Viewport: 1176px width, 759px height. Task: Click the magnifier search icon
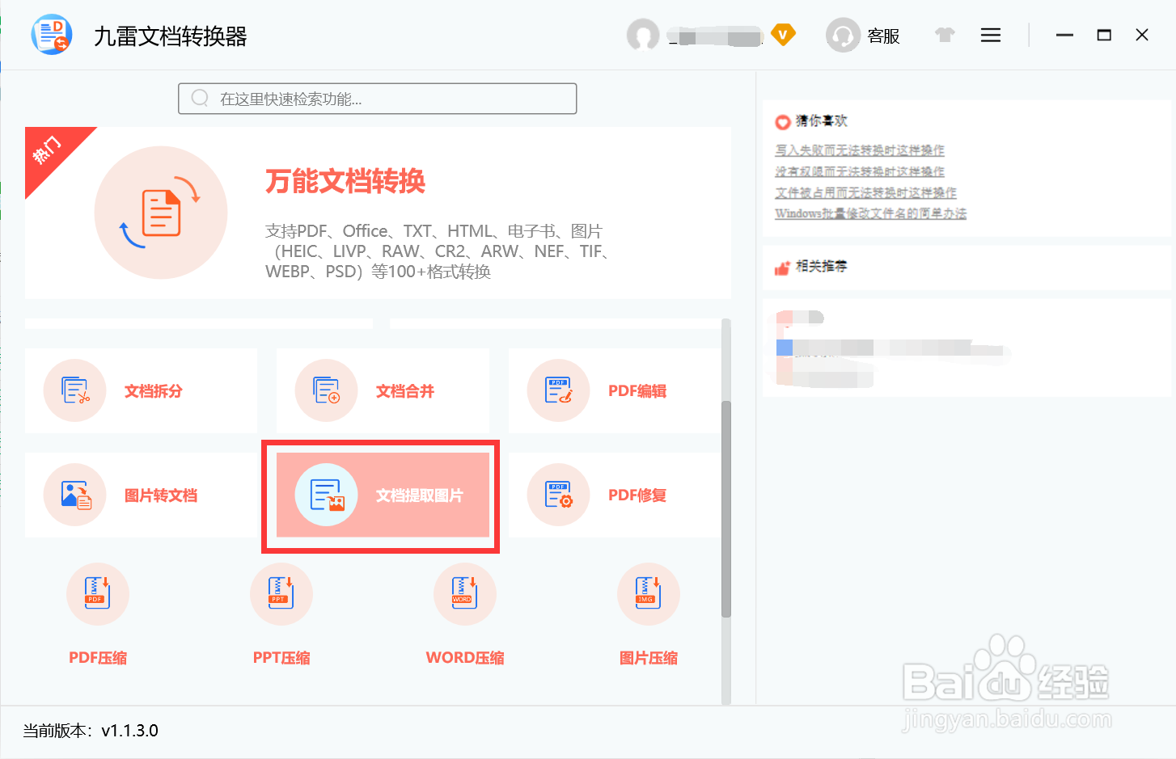pos(200,99)
